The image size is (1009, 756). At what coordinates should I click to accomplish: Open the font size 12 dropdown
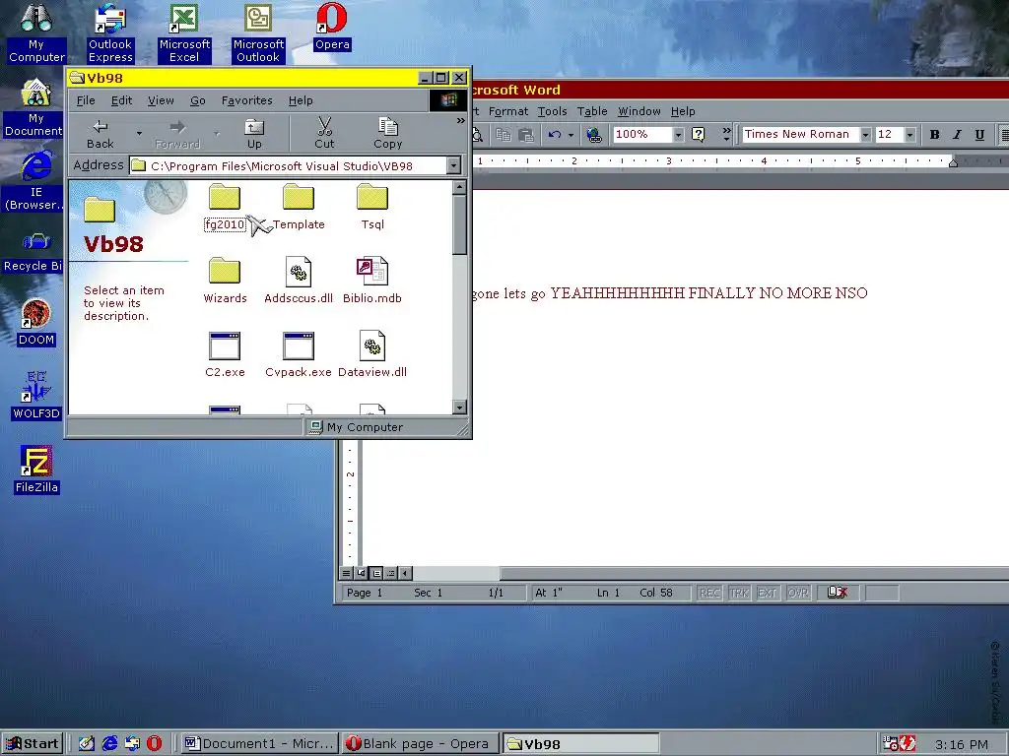(x=909, y=134)
